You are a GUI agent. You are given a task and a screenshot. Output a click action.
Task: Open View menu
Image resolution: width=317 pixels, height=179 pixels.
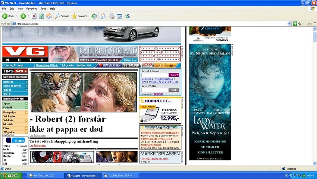(20, 9)
